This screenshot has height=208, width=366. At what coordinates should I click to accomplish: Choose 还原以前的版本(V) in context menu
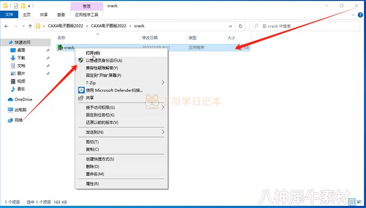click(x=121, y=122)
